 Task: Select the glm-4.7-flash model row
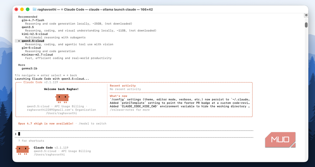[x=33, y=20]
